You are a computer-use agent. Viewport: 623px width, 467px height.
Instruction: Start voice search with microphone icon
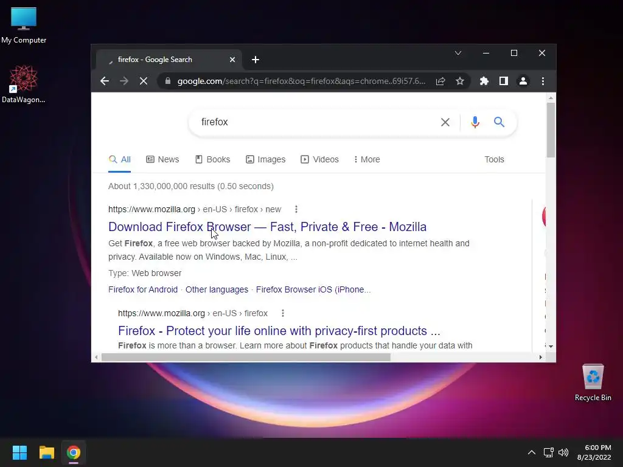coord(475,122)
